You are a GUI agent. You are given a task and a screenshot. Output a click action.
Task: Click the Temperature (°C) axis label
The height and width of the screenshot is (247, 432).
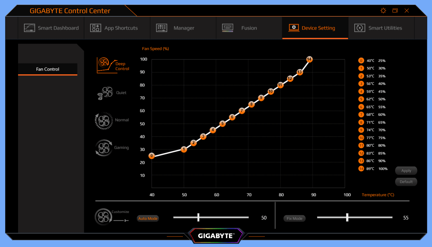[x=378, y=195]
